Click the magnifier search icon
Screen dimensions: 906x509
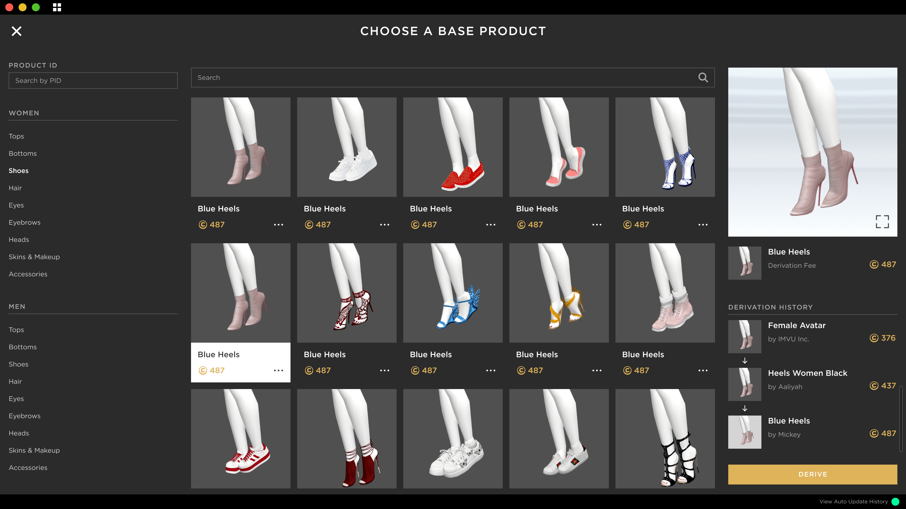pos(703,77)
